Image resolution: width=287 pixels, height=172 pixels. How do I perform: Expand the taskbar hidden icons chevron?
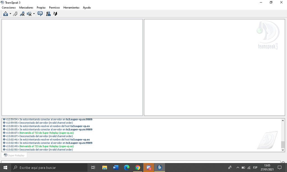(238, 167)
